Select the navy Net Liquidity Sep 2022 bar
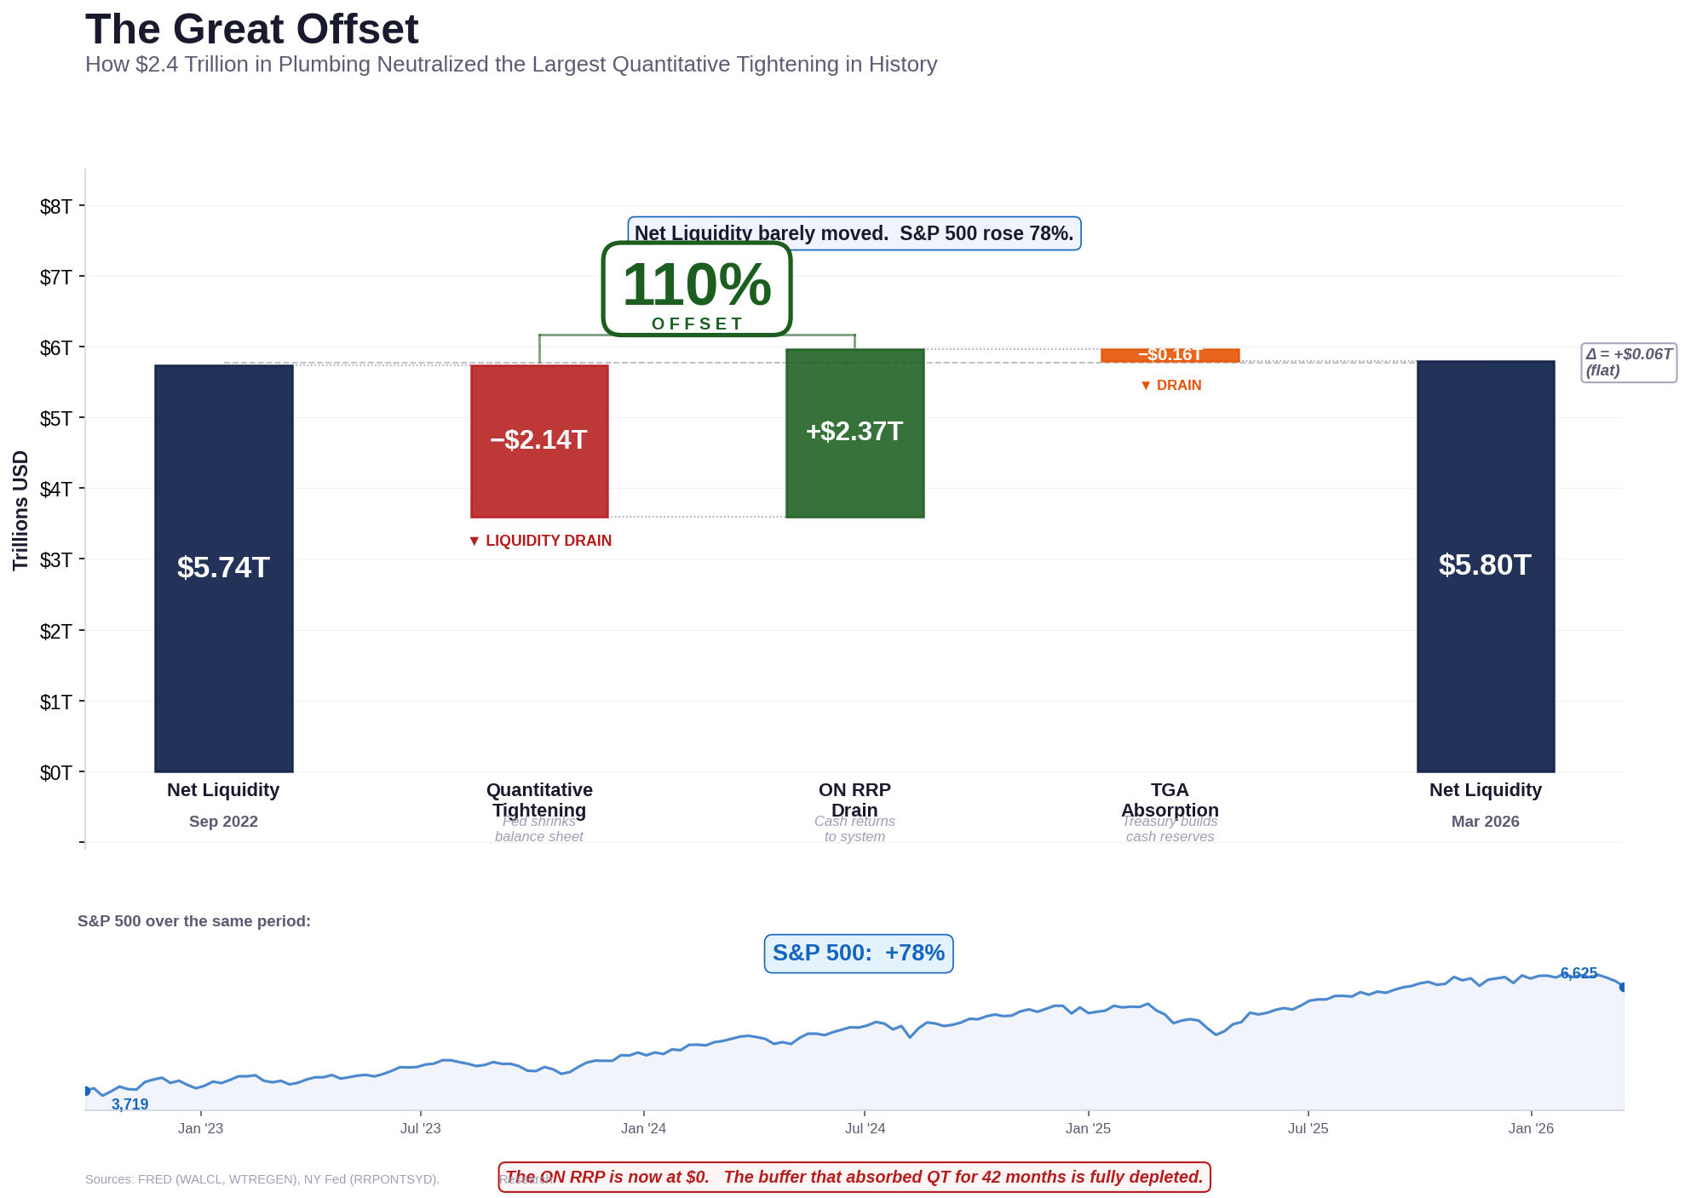1685x1198 pixels. tap(223, 566)
